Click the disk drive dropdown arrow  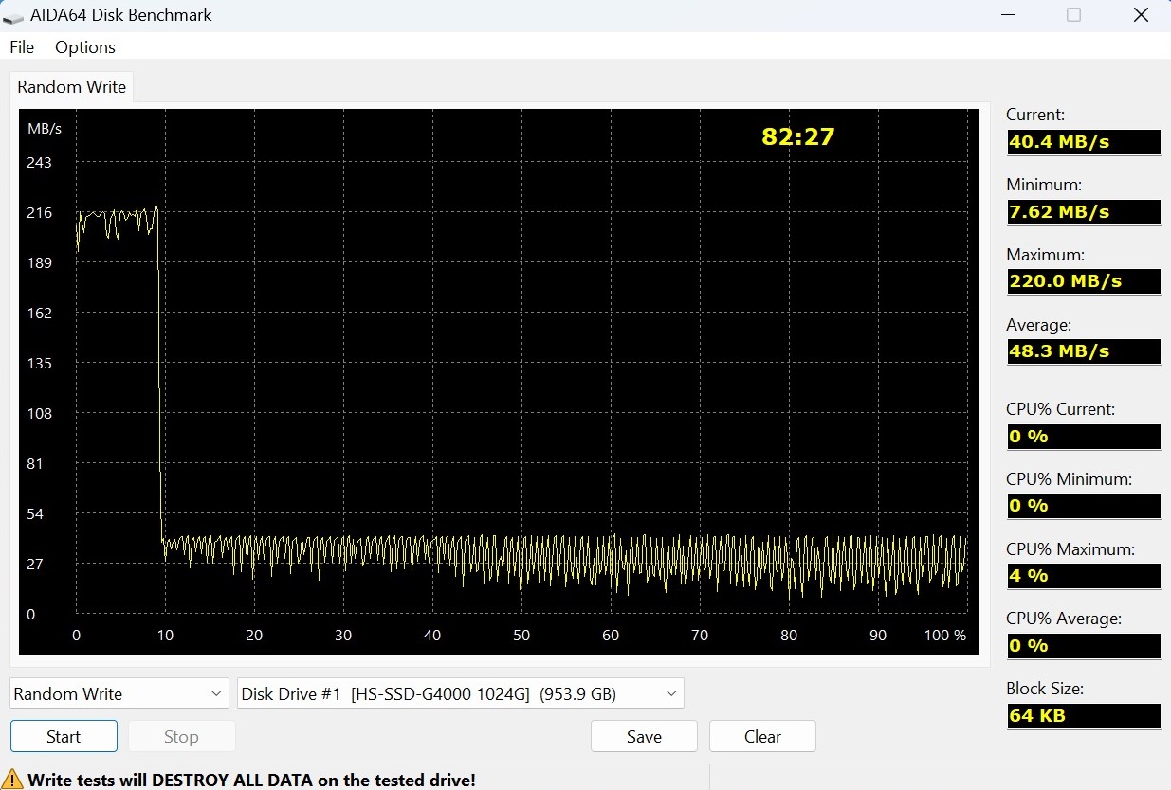tap(671, 694)
